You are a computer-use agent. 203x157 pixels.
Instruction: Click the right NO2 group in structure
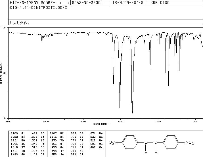[x=190, y=143]
